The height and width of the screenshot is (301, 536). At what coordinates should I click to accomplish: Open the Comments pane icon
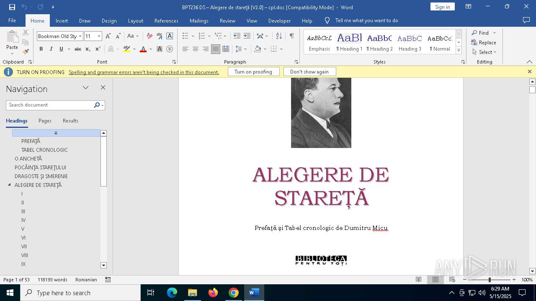(526, 20)
